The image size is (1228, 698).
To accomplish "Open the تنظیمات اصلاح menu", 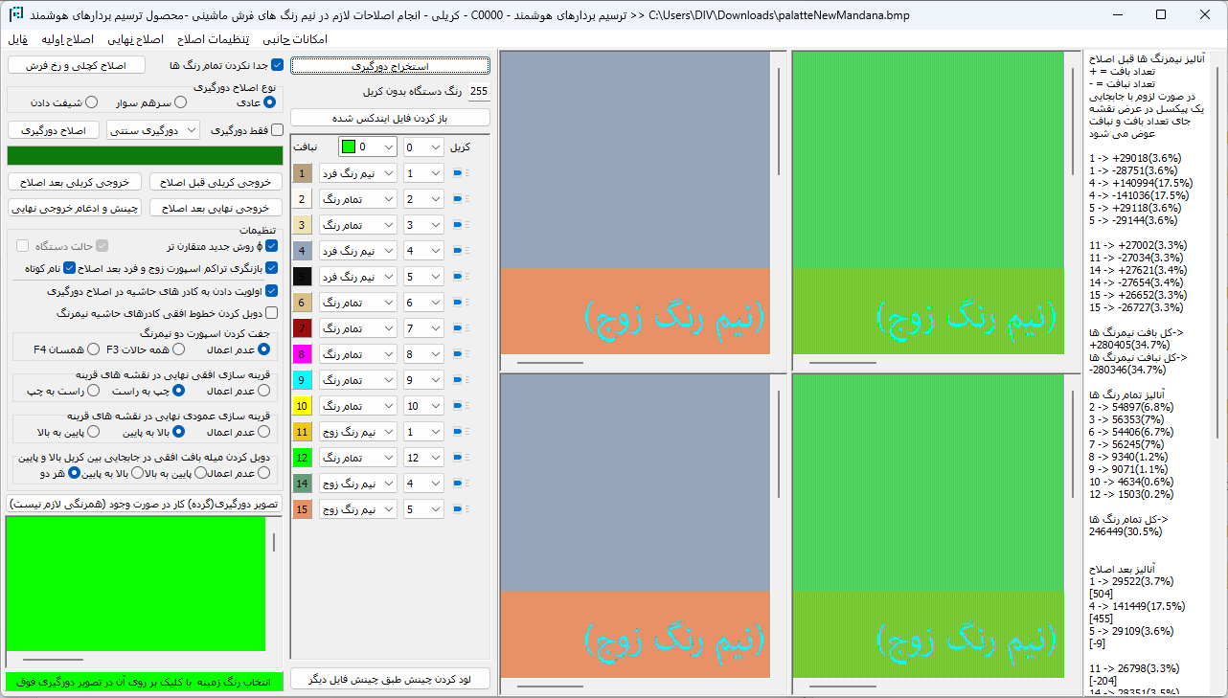I will (x=214, y=39).
